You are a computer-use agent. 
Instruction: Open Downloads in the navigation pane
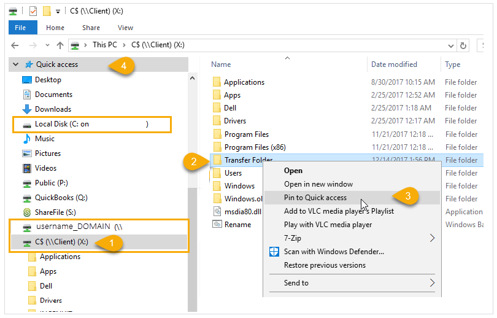click(x=53, y=109)
